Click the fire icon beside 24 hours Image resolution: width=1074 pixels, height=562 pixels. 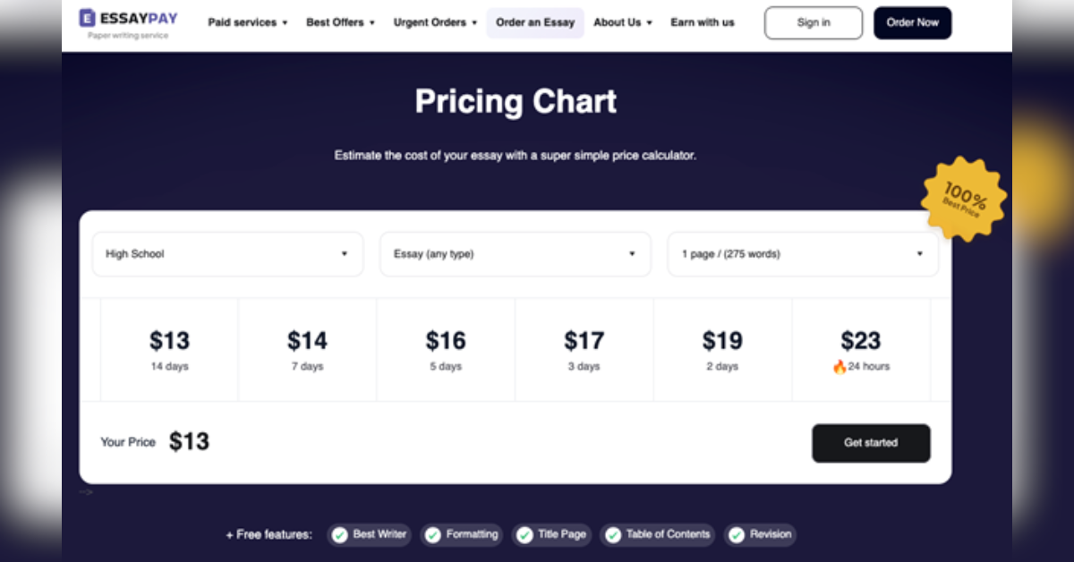point(840,367)
